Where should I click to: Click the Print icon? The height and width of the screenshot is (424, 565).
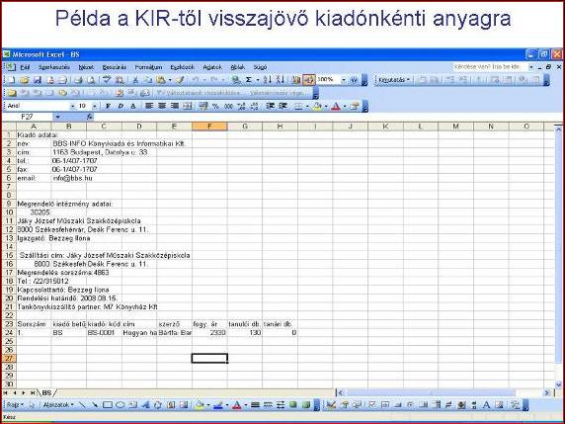pyautogui.click(x=78, y=80)
